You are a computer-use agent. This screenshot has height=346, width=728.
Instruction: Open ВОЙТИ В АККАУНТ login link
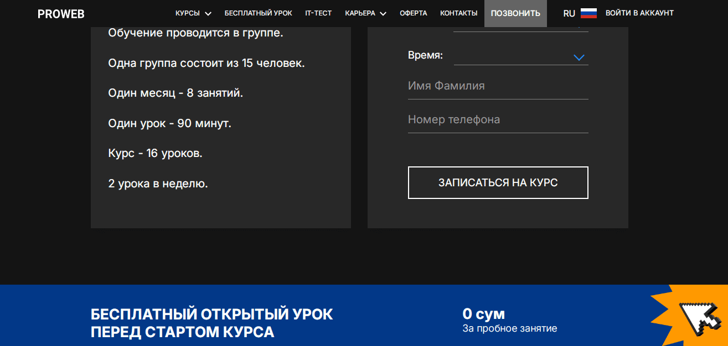pos(640,12)
